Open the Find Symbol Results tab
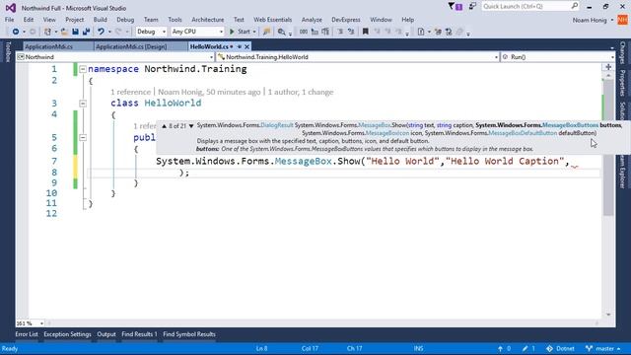The width and height of the screenshot is (631, 355). 189,334
